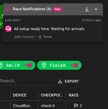The height and width of the screenshot is (109, 108).
Task: Click the pink "New" badge
Action: 58,9
